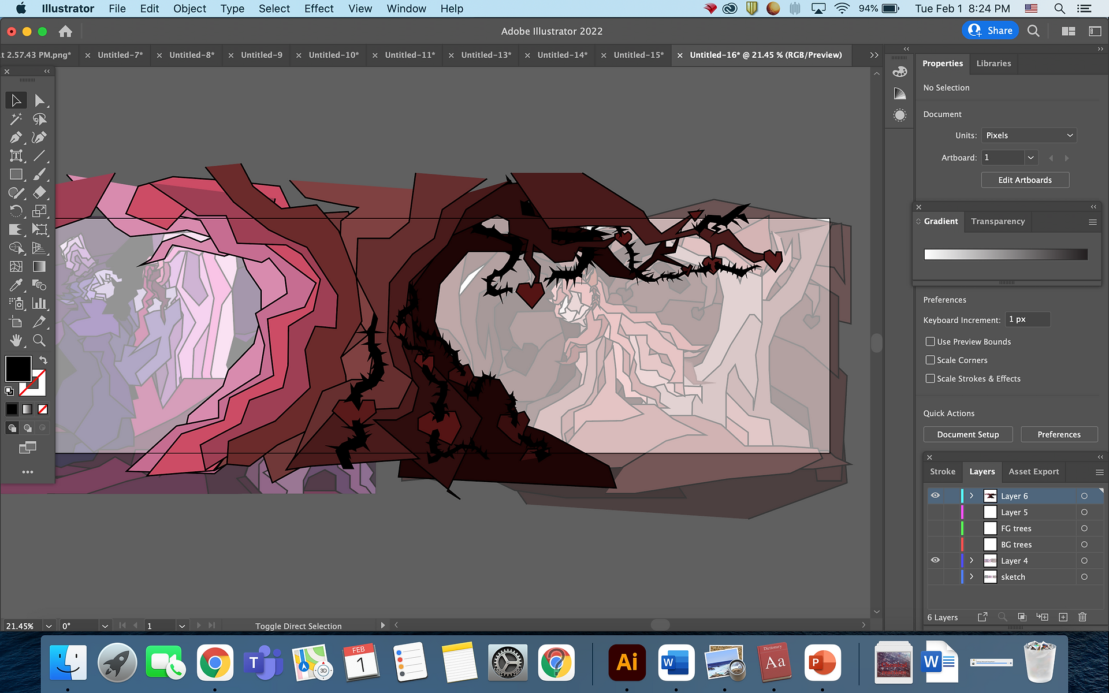The height and width of the screenshot is (693, 1109).
Task: Hide Layer 6 with eye icon
Action: pos(935,495)
